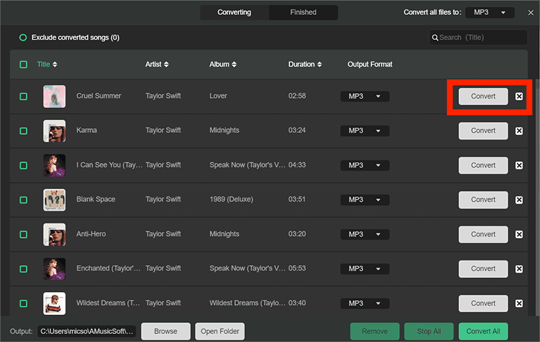Delete Enchanted row via X icon
Image resolution: width=540 pixels, height=342 pixels.
coord(519,268)
